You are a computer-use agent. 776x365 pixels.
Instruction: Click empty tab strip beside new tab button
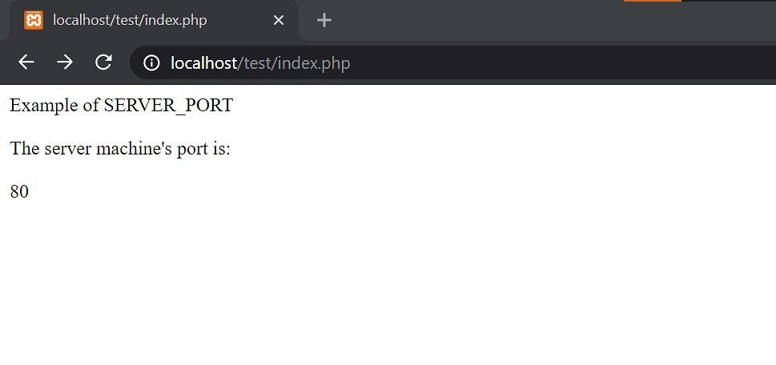click(470, 20)
